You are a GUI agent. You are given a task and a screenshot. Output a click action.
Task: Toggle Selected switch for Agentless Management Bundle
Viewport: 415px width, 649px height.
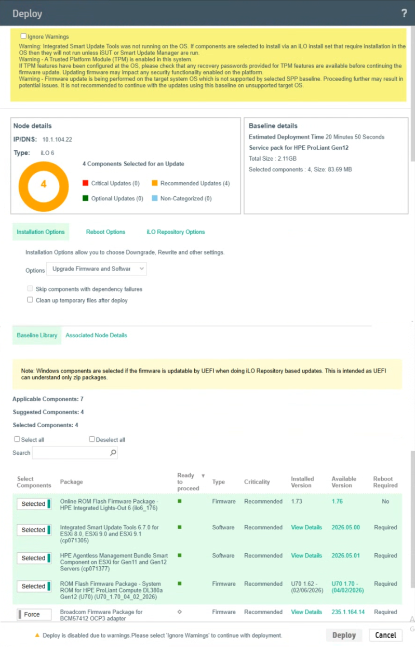[34, 558]
